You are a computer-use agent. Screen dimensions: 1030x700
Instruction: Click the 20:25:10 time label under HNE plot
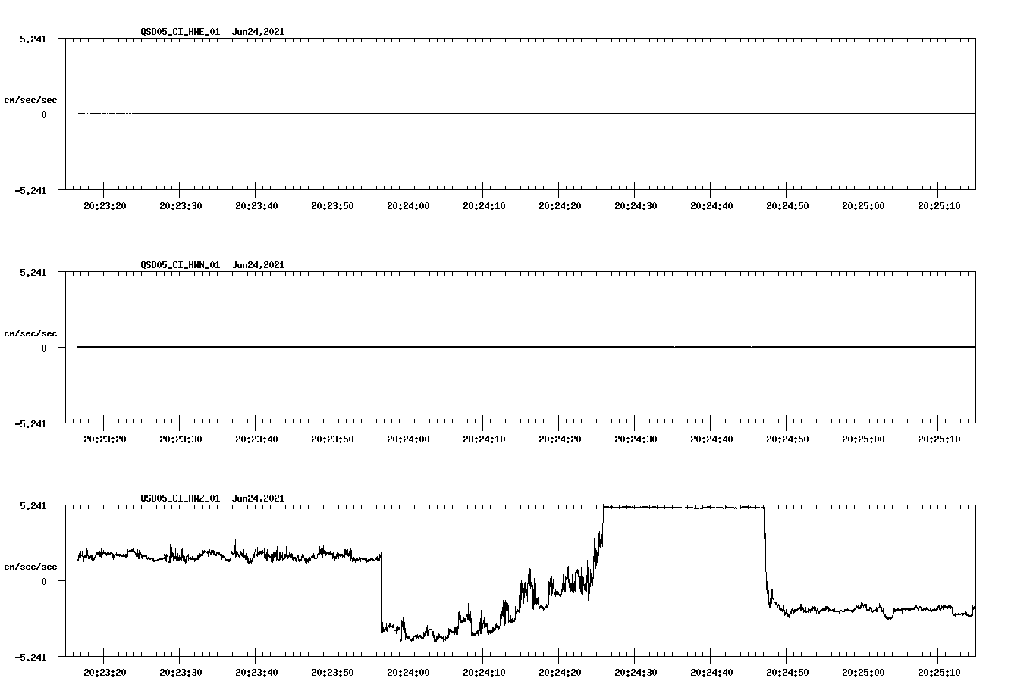(x=939, y=206)
